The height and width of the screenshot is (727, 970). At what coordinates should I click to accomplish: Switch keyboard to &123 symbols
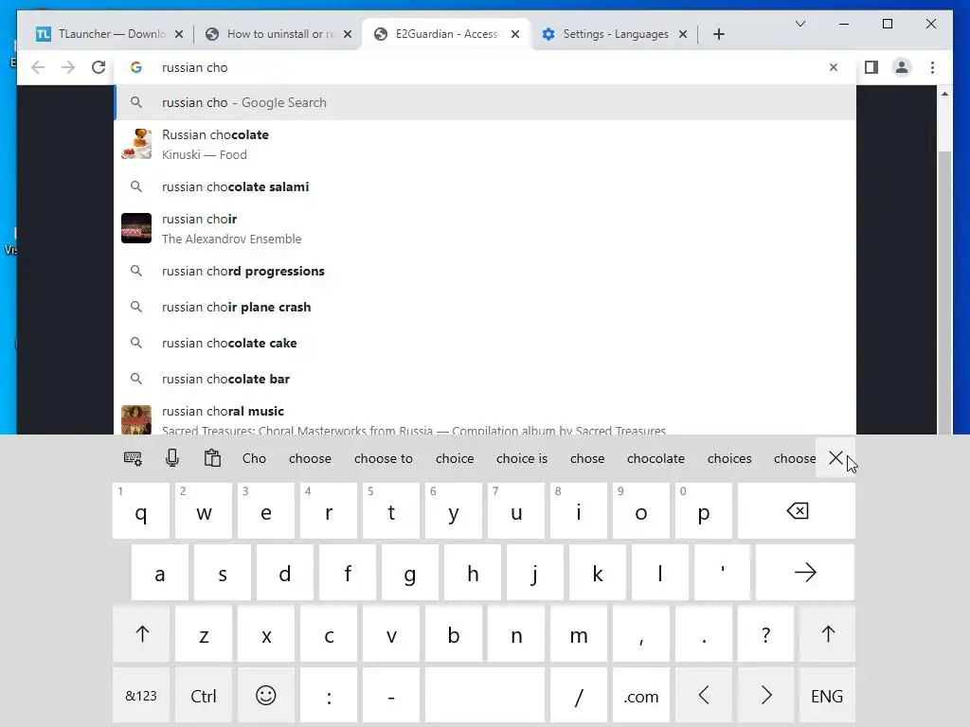pyautogui.click(x=142, y=696)
